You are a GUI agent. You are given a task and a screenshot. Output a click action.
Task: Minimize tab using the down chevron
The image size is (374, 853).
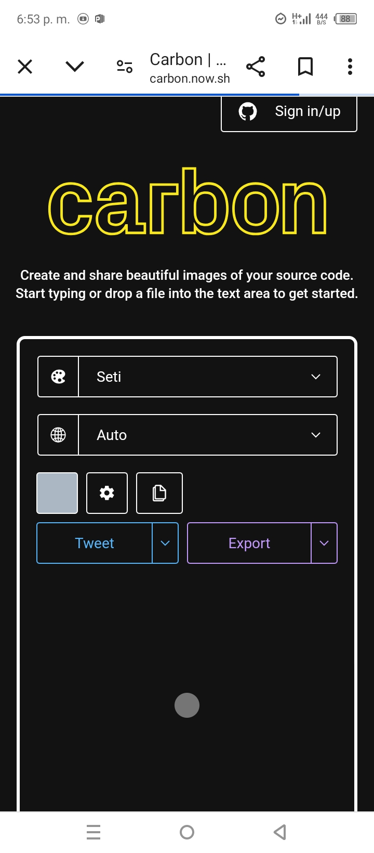75,67
